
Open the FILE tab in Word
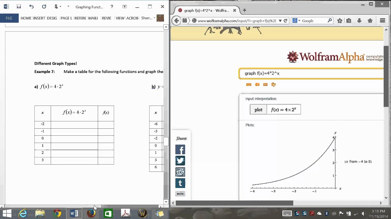pos(9,18)
